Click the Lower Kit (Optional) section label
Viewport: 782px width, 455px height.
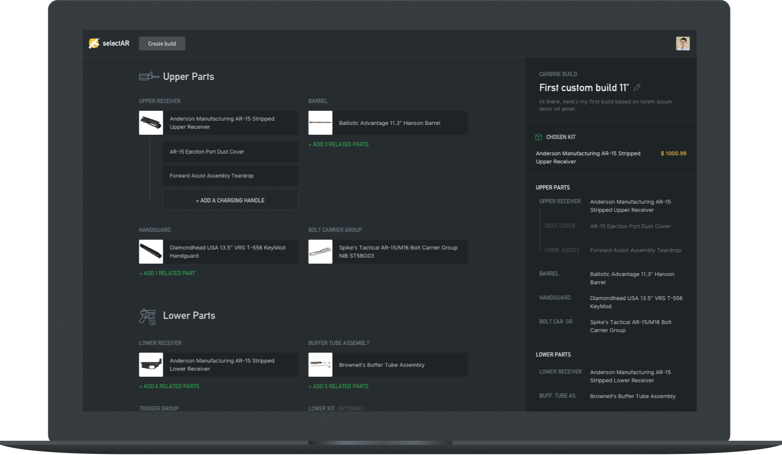(x=336, y=408)
